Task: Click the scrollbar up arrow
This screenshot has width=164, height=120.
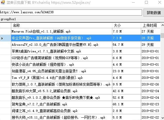Action: point(163,25)
